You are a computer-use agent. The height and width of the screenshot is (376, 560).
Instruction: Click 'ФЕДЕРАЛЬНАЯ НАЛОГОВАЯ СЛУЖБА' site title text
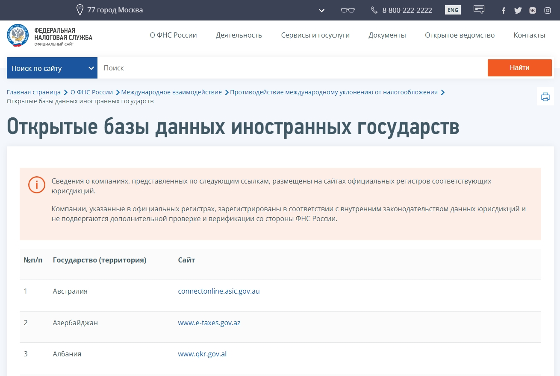[x=63, y=34]
